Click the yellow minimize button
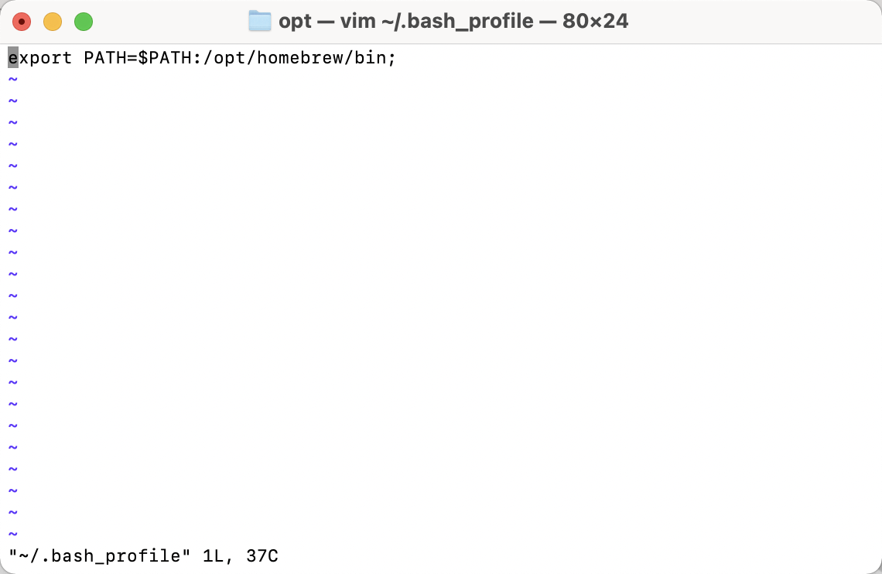This screenshot has height=574, width=882. [x=53, y=22]
